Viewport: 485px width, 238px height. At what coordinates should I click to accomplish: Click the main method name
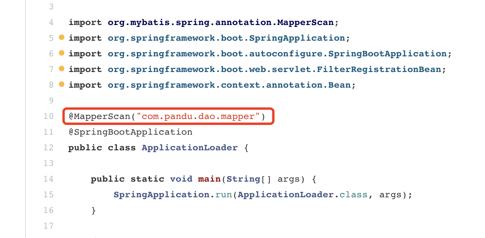tap(209, 179)
